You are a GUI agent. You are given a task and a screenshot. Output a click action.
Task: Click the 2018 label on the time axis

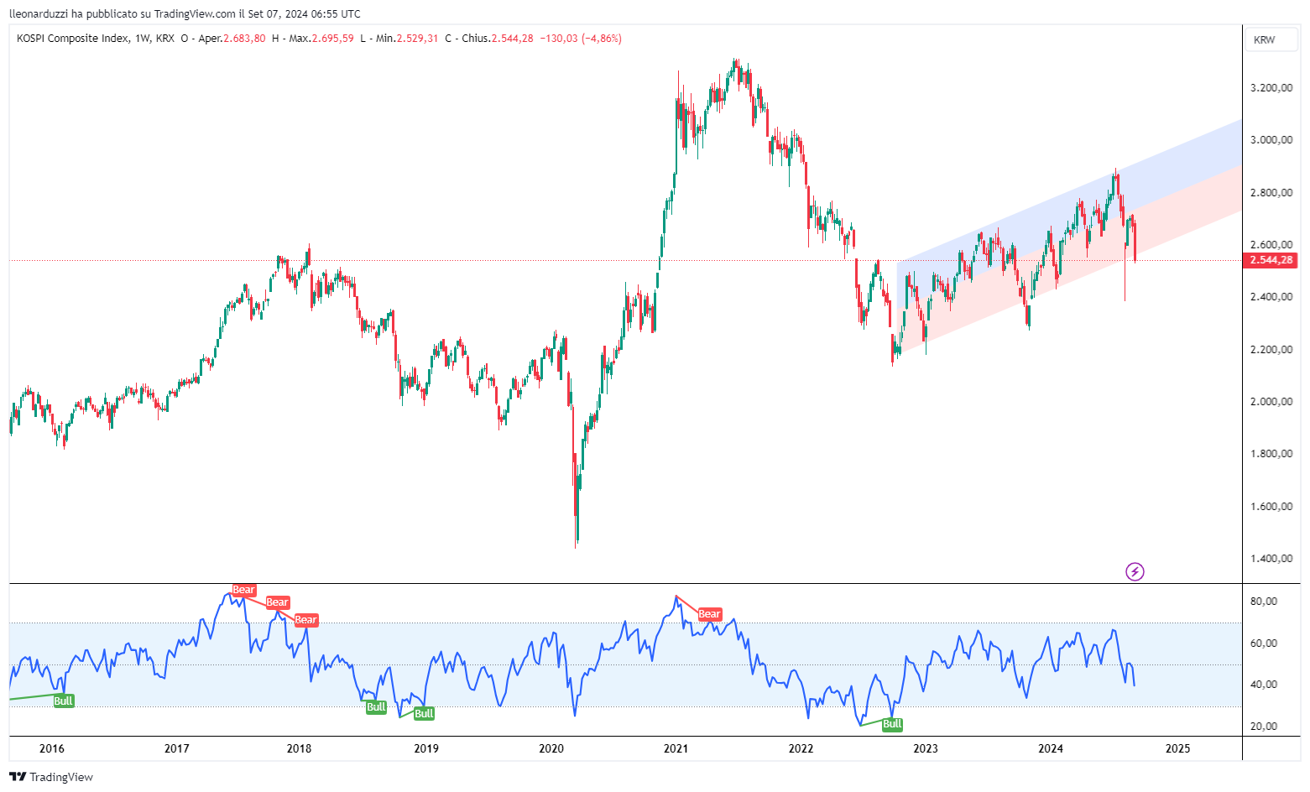pos(300,749)
